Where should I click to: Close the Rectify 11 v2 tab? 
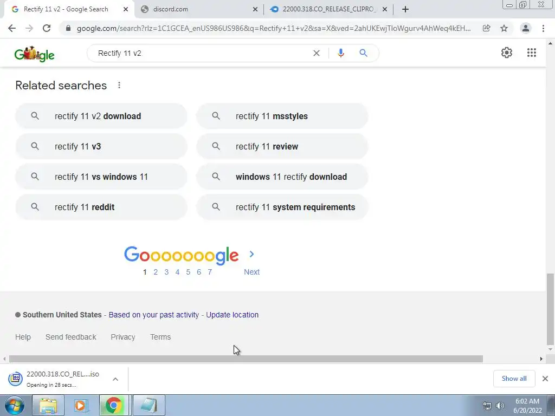click(x=126, y=10)
